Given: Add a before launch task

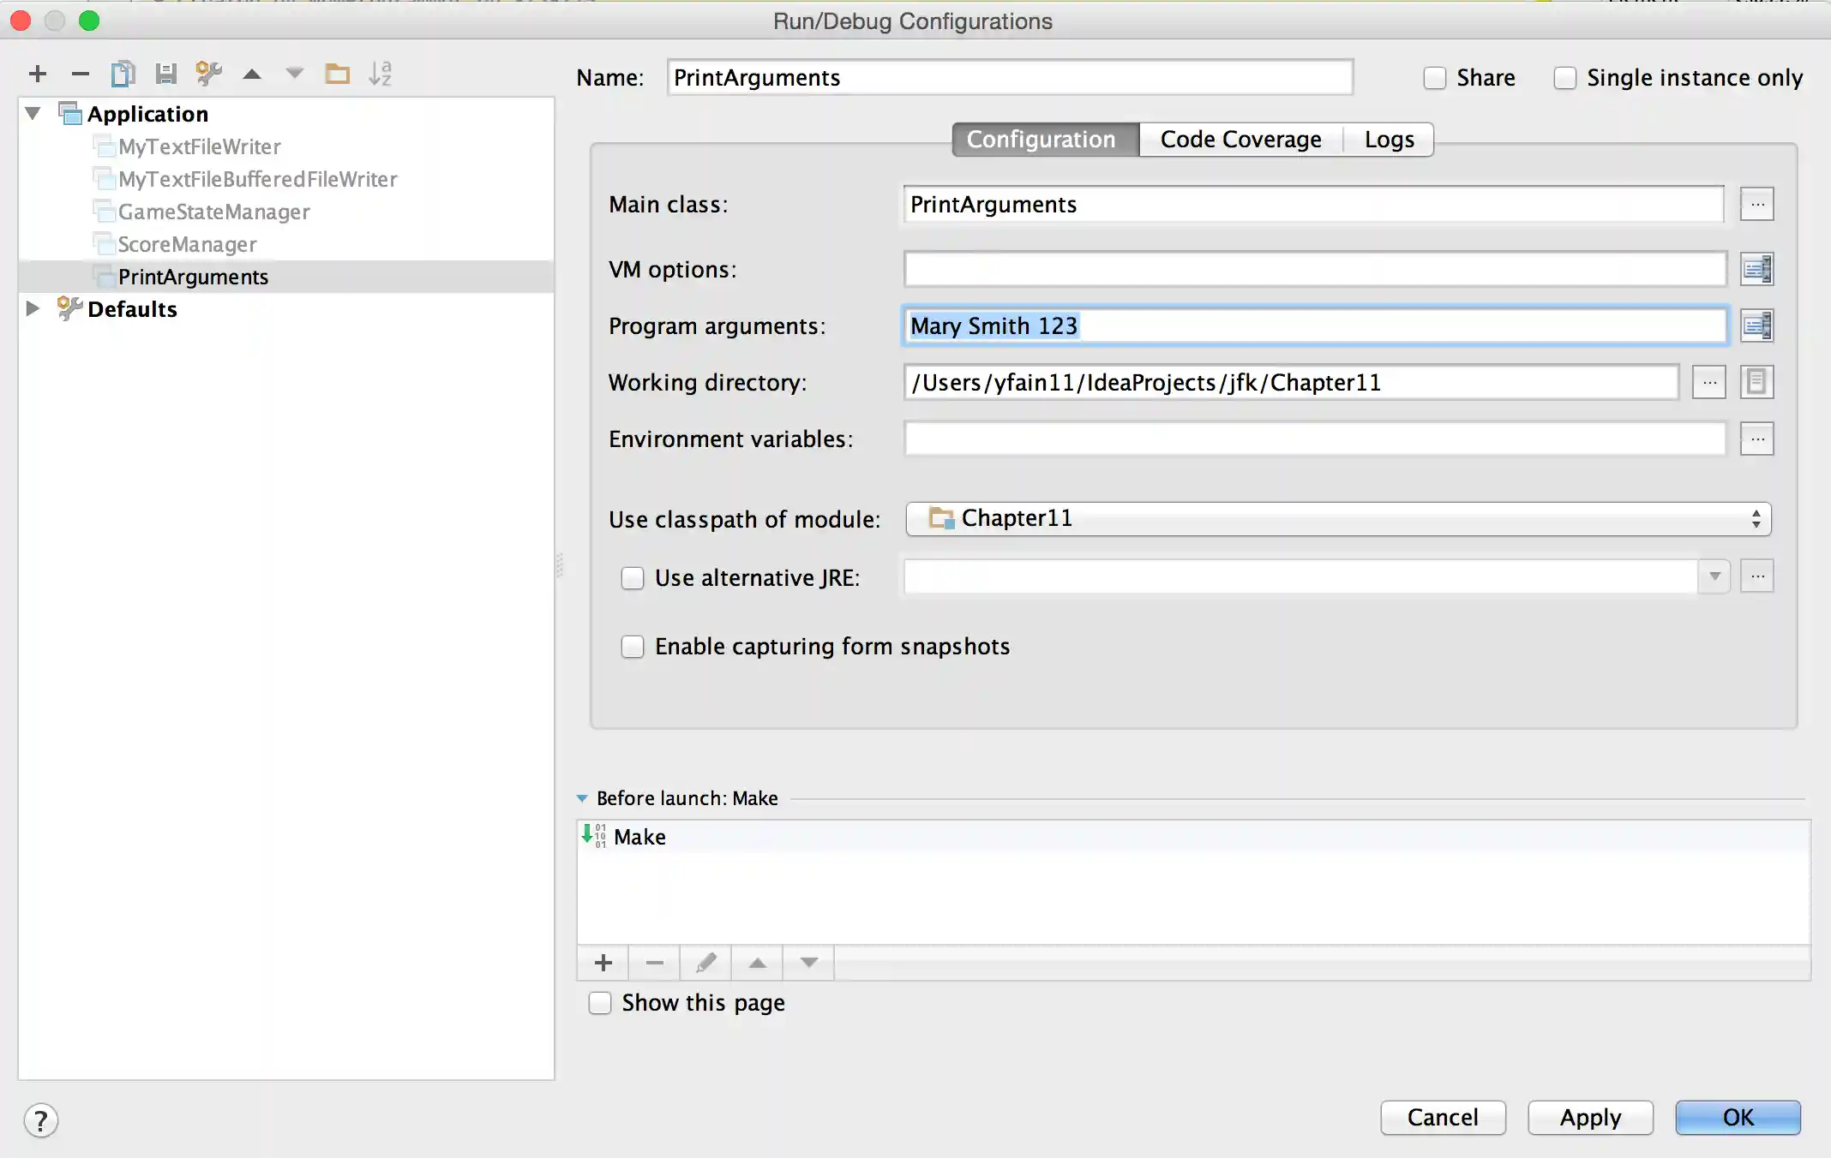Looking at the screenshot, I should (x=603, y=963).
